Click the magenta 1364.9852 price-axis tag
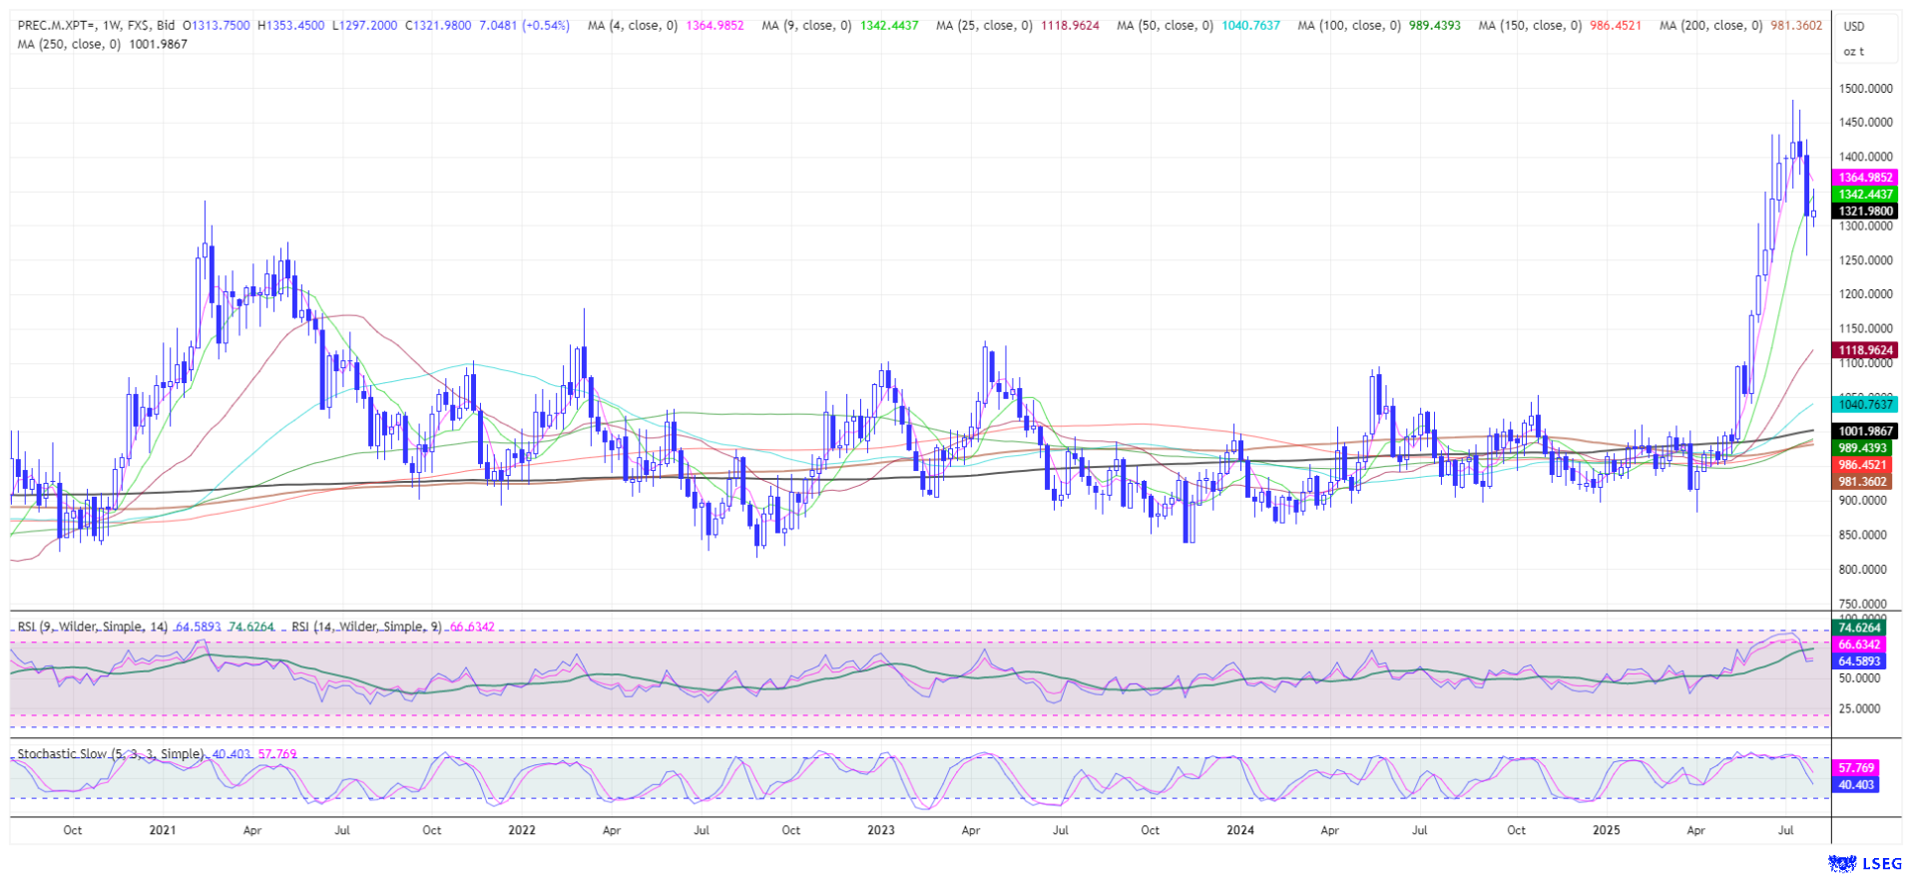This screenshot has height=875, width=1912. (1865, 178)
